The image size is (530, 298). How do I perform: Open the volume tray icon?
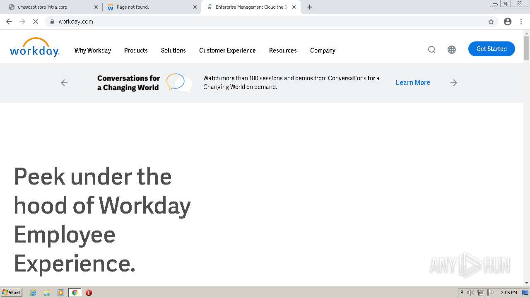point(471,293)
